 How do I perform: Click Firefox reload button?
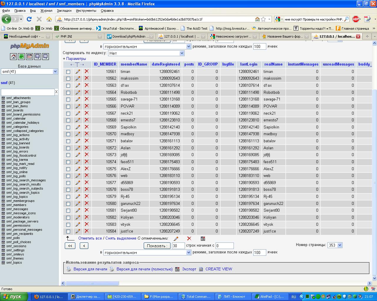tap(29, 19)
